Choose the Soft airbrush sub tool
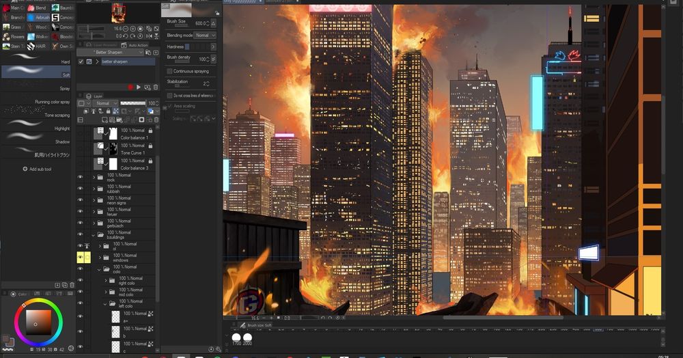The image size is (683, 358). click(36, 72)
